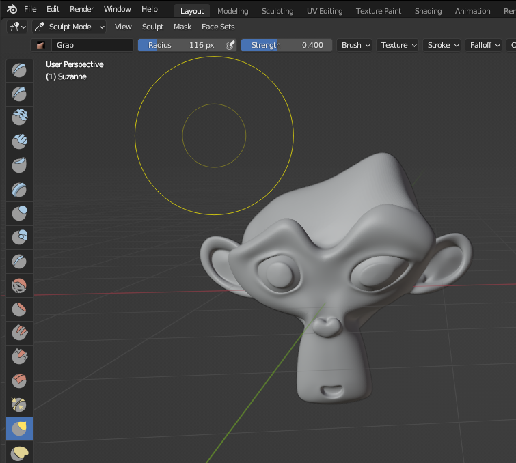Open the Mask menu
Screen dimensions: 516x463
[x=182, y=27]
